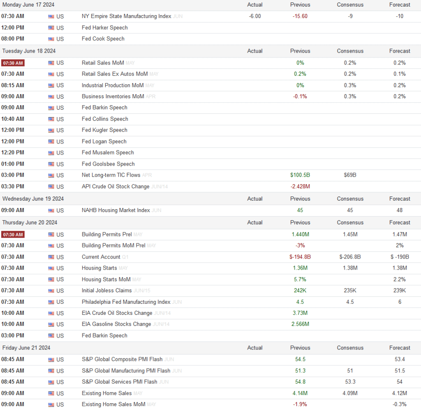Viewport: 421px width, 409px height.
Task: Click the Previous value 3.73M
Action: click(x=300, y=313)
